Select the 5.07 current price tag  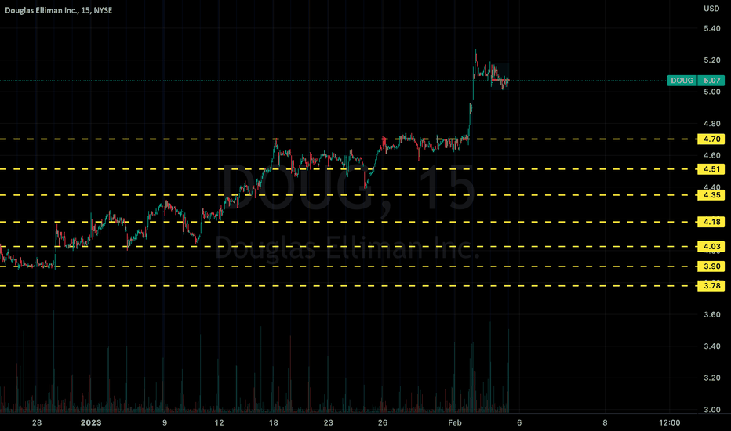711,81
